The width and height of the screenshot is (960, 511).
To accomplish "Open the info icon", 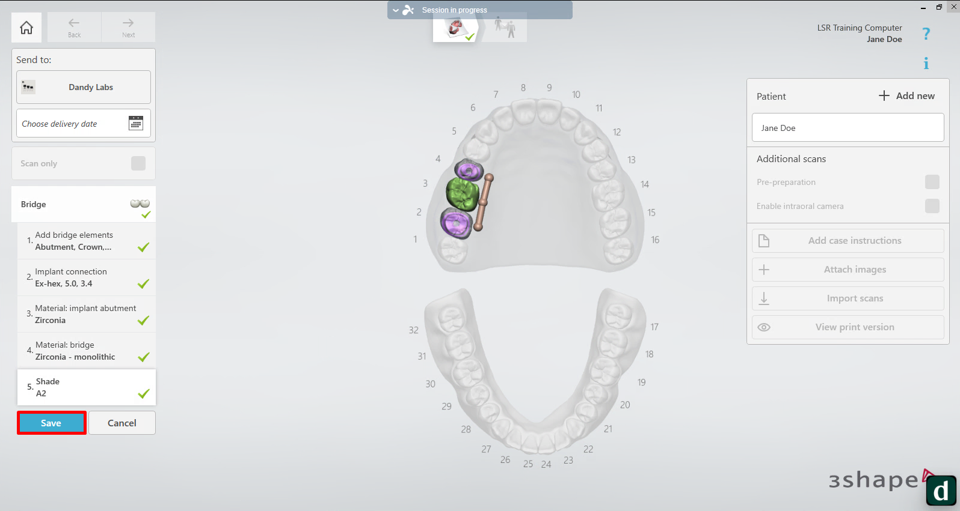I will [926, 64].
